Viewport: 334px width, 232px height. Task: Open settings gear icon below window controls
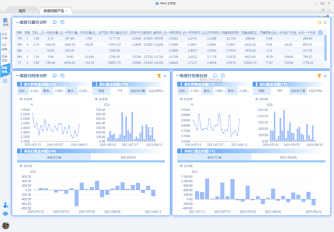click(323, 10)
